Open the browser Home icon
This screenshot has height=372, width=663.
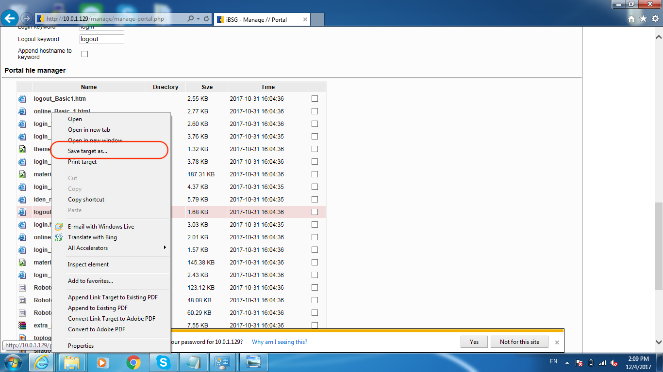pyautogui.click(x=631, y=19)
